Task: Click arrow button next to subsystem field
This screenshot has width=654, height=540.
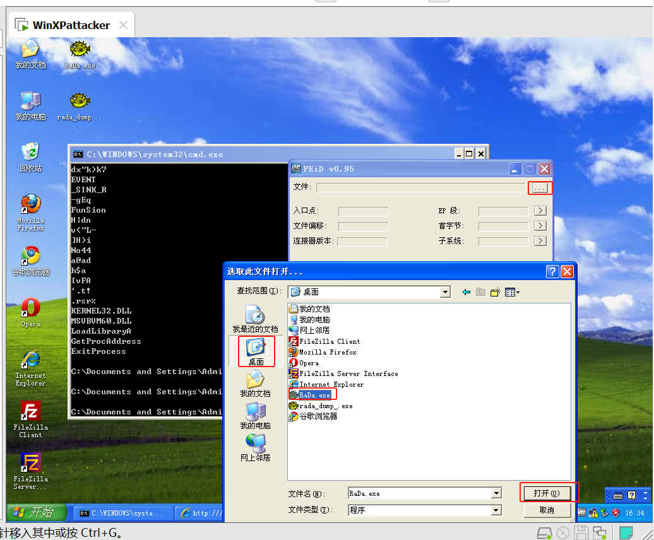Action: (x=540, y=241)
